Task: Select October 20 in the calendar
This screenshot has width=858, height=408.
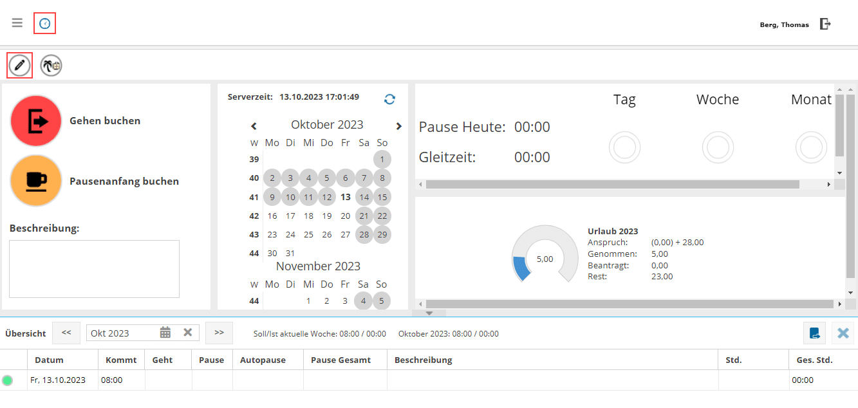Action: click(346, 216)
